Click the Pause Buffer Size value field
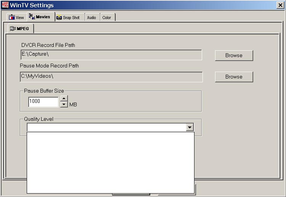Screen dimensions: 286x197 point(43,102)
